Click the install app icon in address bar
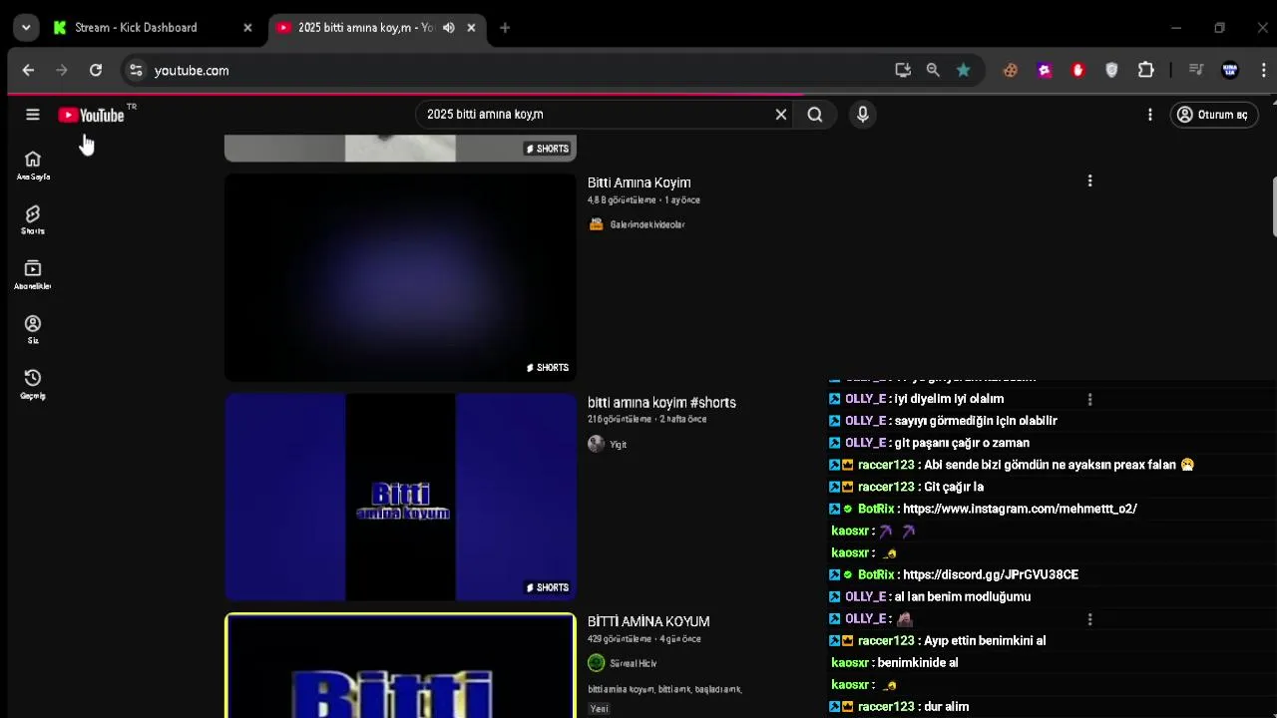The height and width of the screenshot is (718, 1277). 903,70
